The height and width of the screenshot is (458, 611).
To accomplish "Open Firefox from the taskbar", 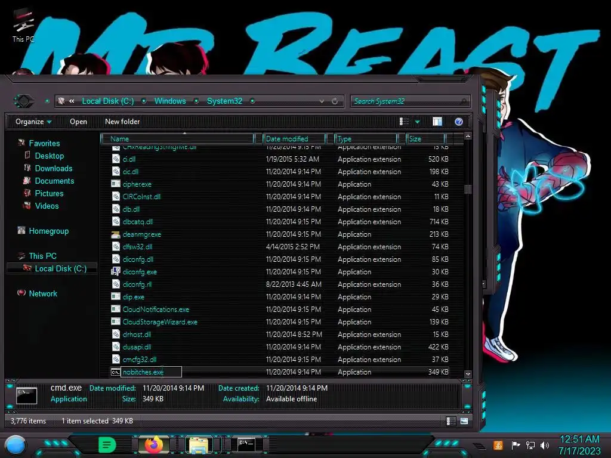I will [154, 445].
